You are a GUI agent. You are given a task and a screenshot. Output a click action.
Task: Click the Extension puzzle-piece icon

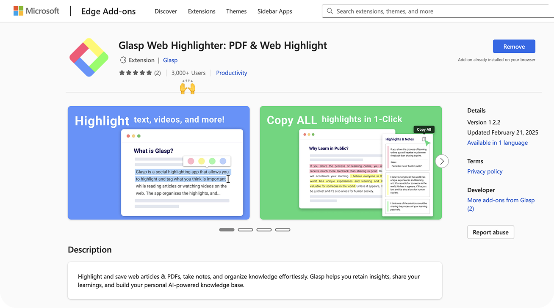(x=123, y=60)
